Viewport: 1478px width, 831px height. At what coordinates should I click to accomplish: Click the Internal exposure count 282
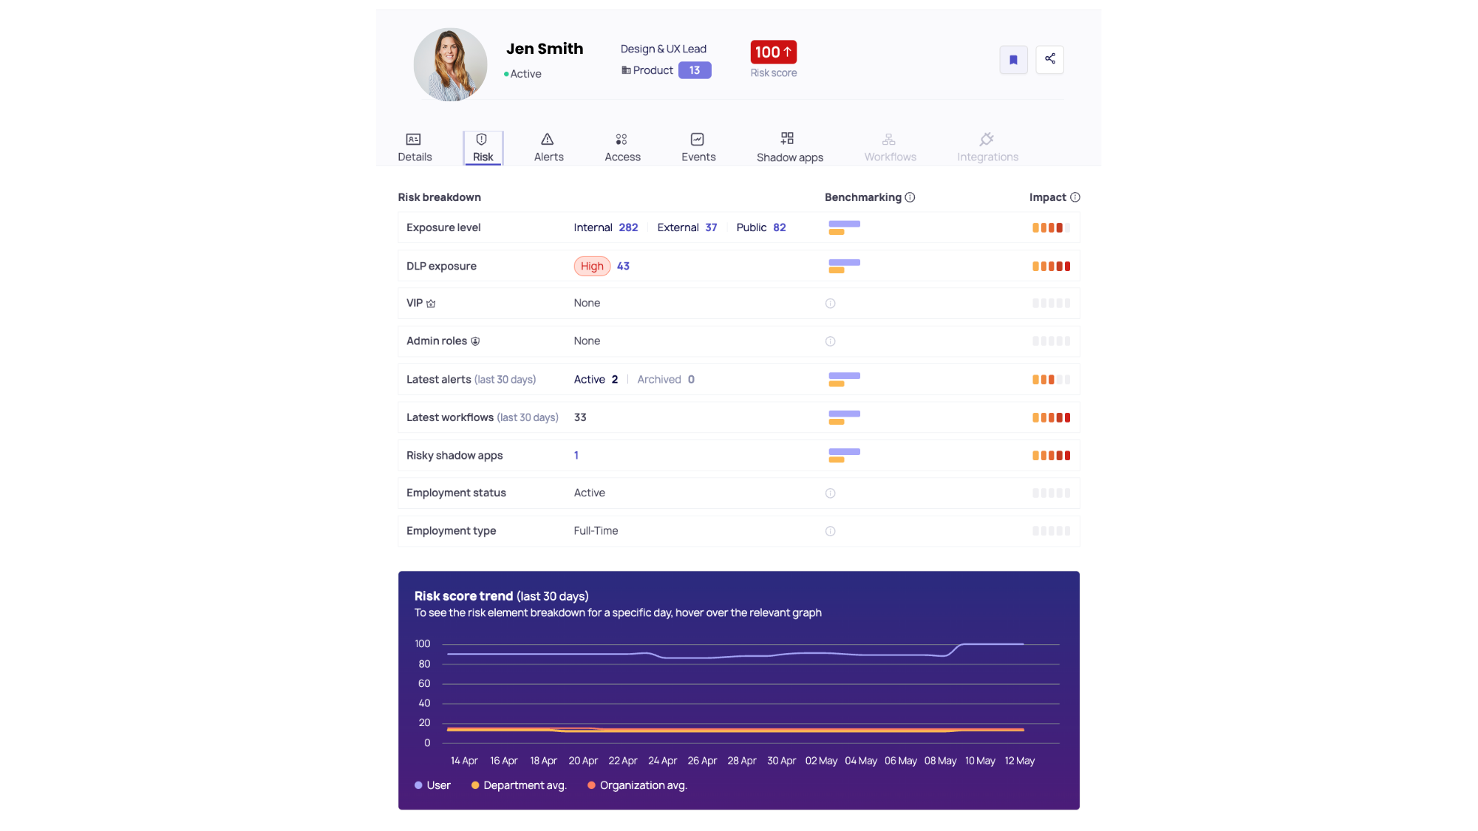628,228
